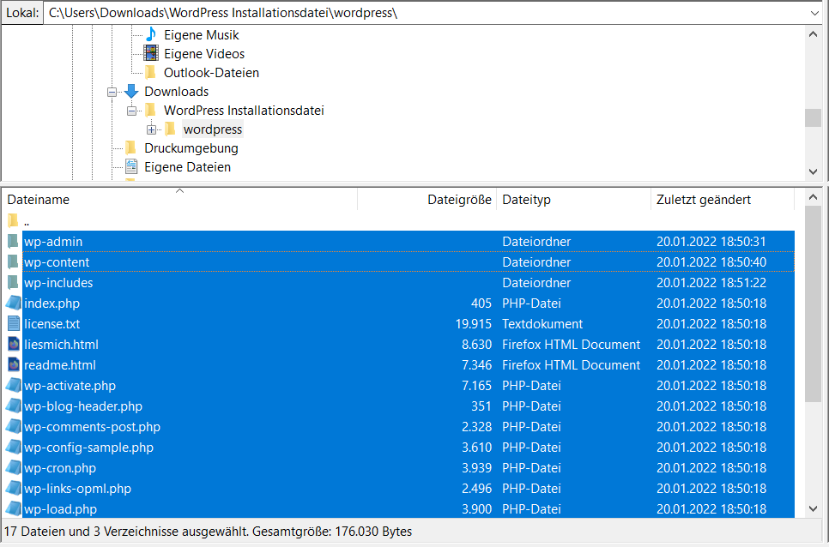
Task: Collapse the WordPress Installationsdatei tree node
Action: [x=131, y=111]
